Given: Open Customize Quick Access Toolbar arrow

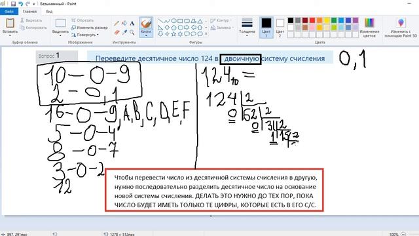Looking at the screenshot, I should coord(33,4).
